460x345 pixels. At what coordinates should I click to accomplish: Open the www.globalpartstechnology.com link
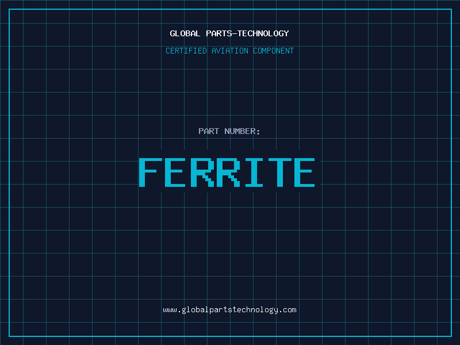[x=229, y=310]
